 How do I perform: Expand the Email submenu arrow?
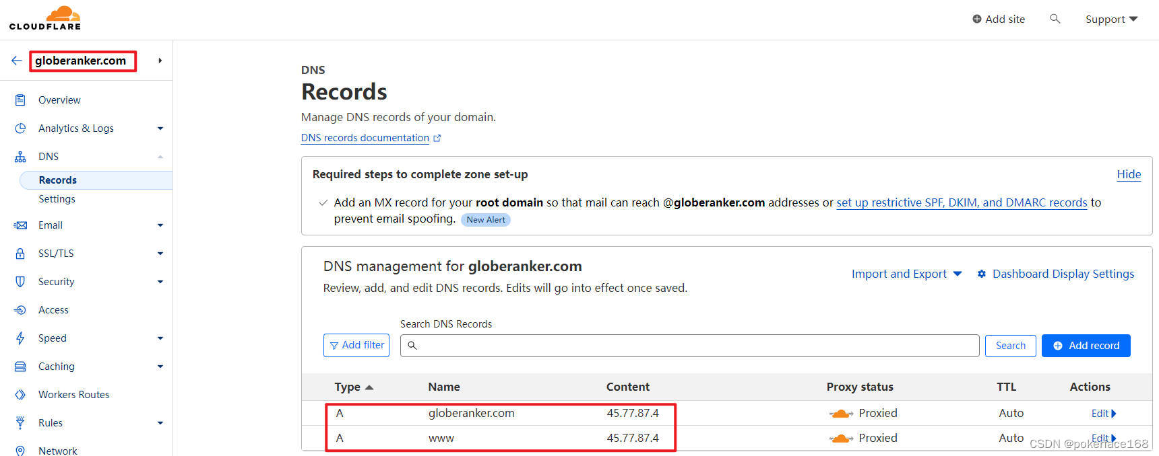(x=160, y=225)
